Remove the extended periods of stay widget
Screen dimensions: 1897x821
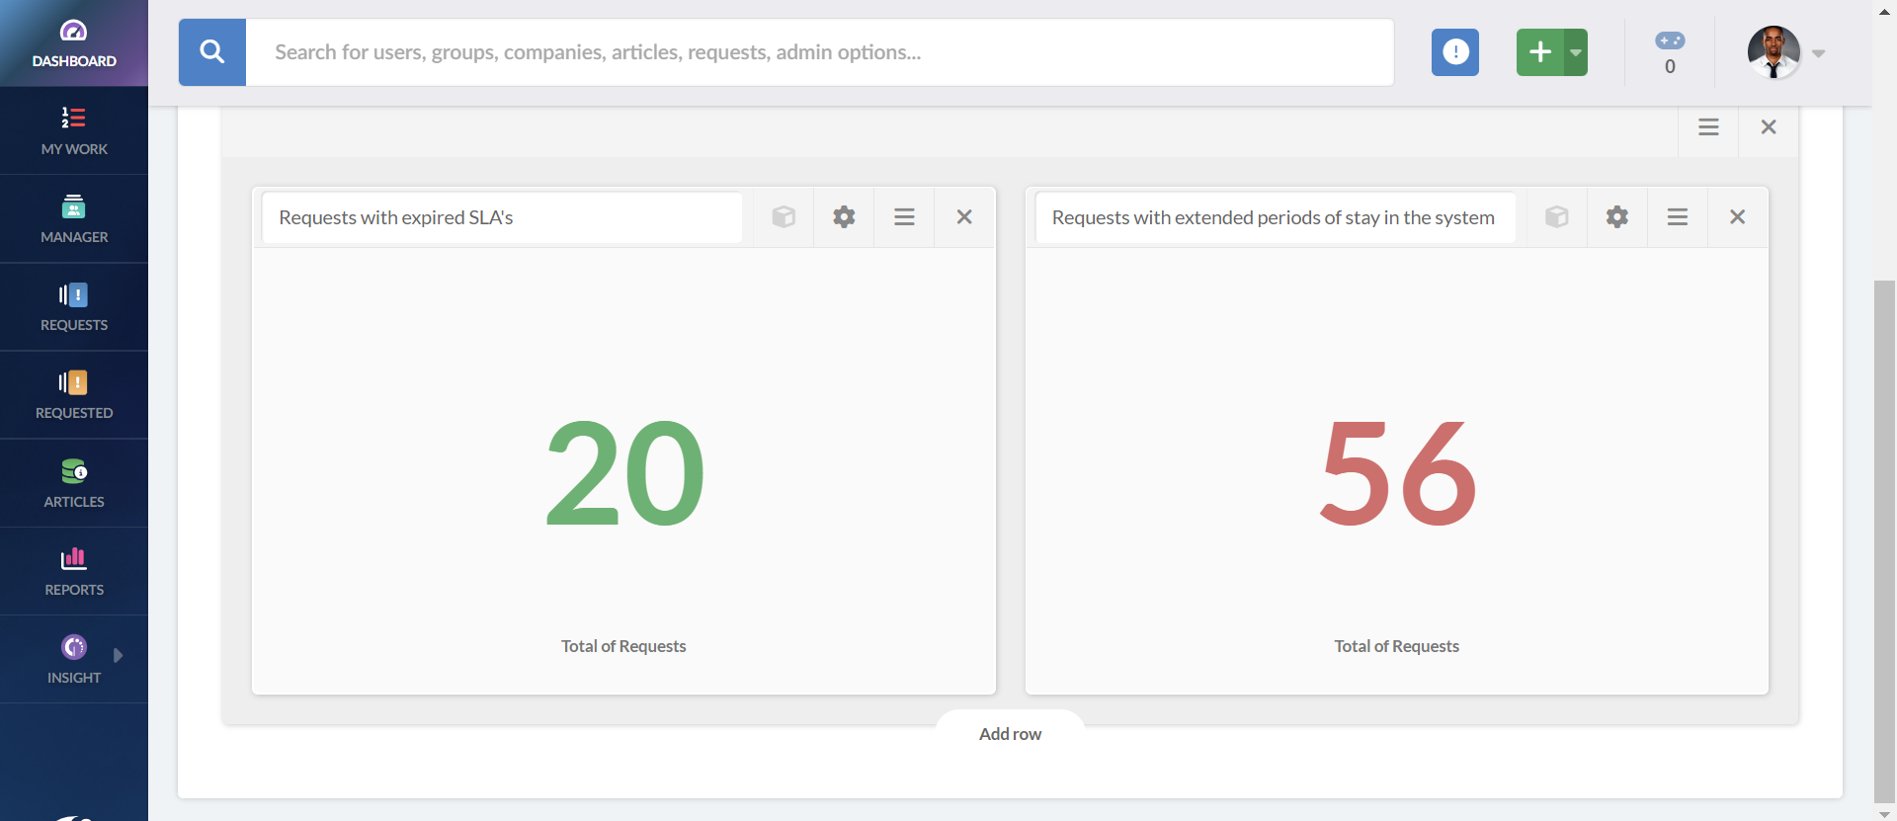[x=1737, y=217]
